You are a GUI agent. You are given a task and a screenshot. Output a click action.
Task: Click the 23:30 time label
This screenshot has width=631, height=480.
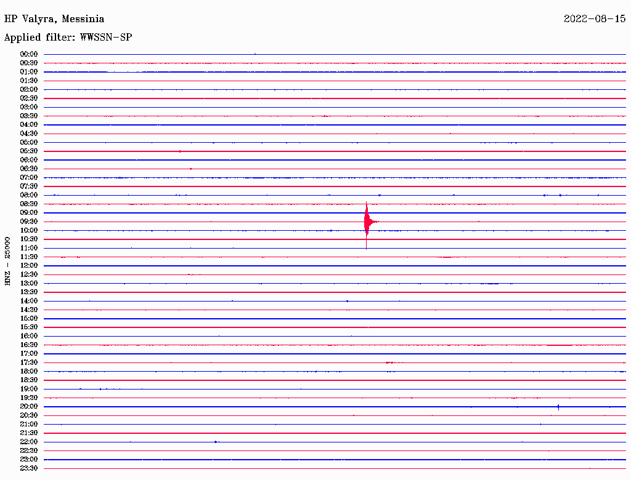coord(28,468)
